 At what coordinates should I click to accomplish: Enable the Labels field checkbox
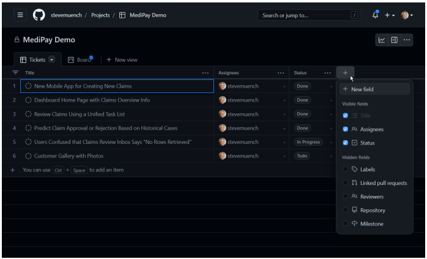click(345, 170)
